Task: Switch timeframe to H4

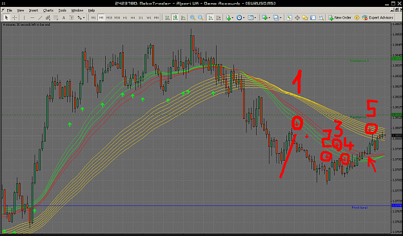Action: coord(133,17)
